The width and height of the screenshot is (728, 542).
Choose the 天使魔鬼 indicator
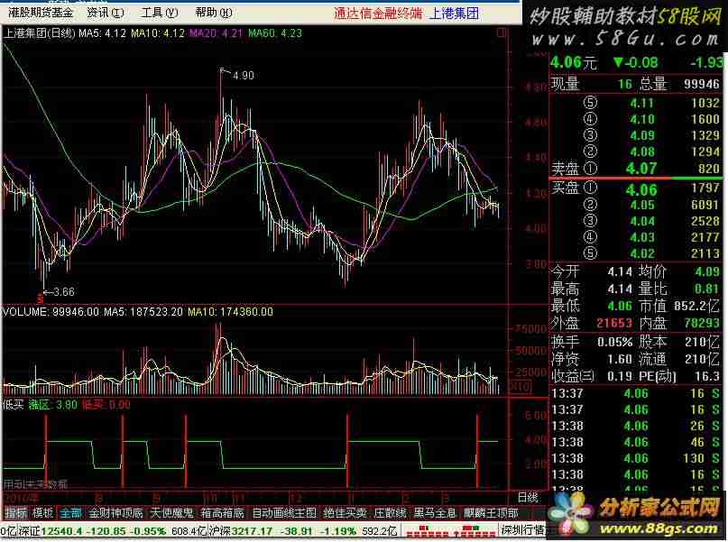click(x=171, y=513)
